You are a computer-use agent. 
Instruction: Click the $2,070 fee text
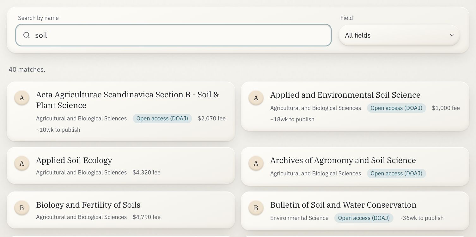(x=212, y=118)
